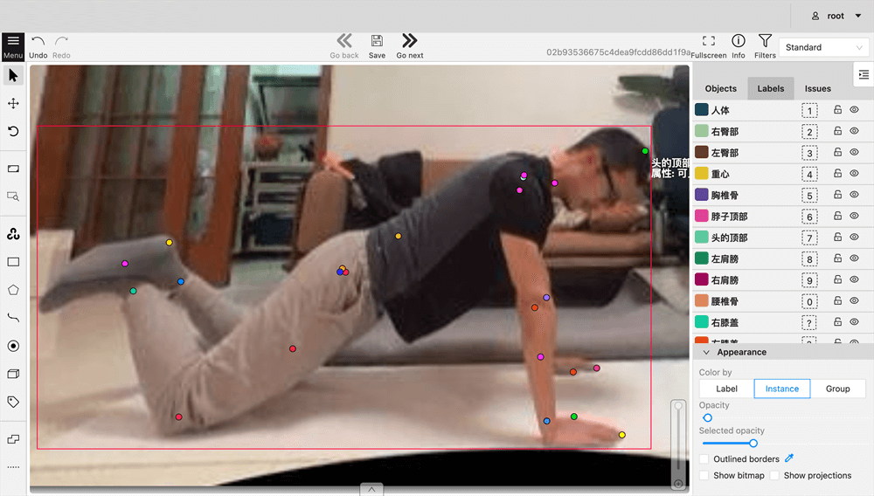Enable Show bitmap checkbox
The height and width of the screenshot is (496, 874).
[x=704, y=475]
